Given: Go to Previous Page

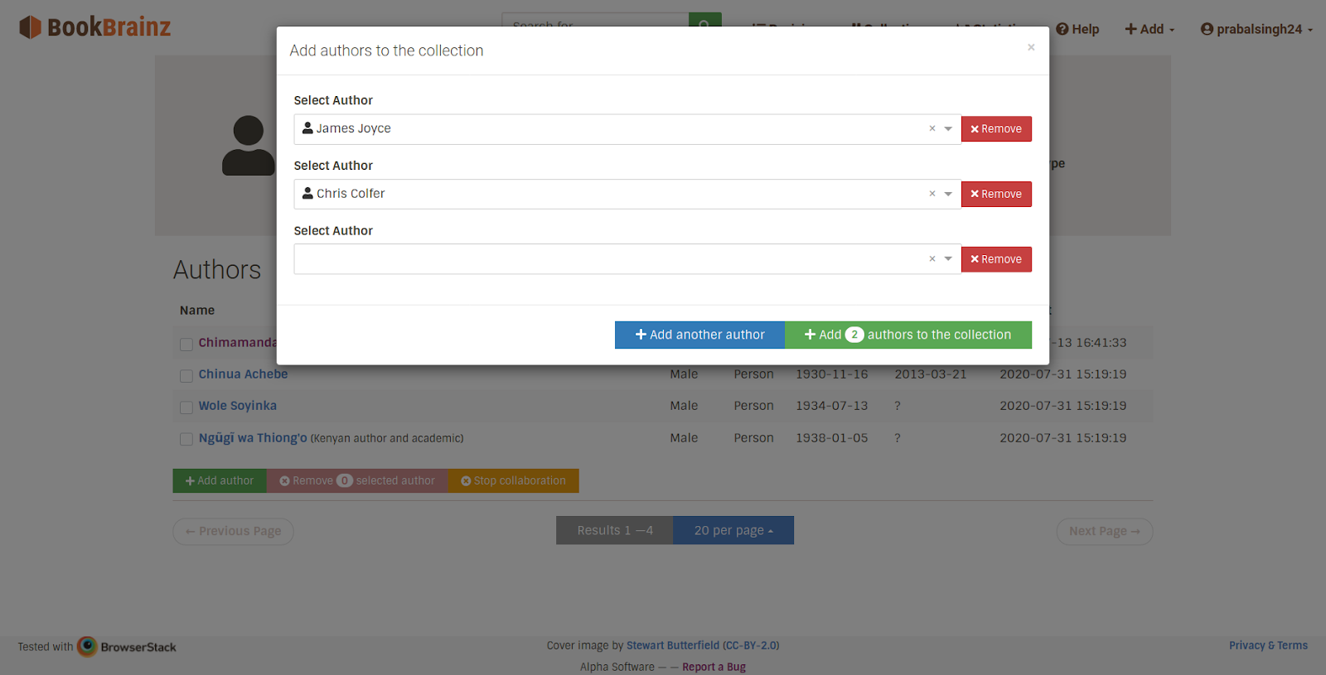Looking at the screenshot, I should pos(233,531).
